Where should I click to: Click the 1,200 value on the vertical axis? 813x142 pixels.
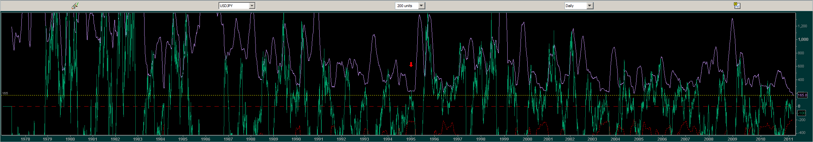coord(802,26)
